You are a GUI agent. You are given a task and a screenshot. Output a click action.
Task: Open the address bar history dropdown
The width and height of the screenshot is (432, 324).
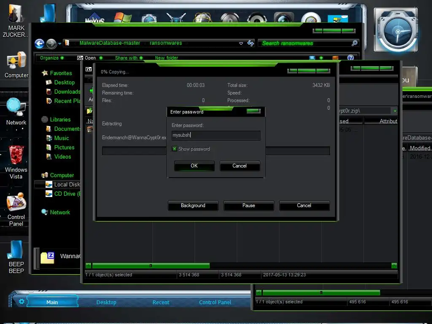click(x=241, y=43)
